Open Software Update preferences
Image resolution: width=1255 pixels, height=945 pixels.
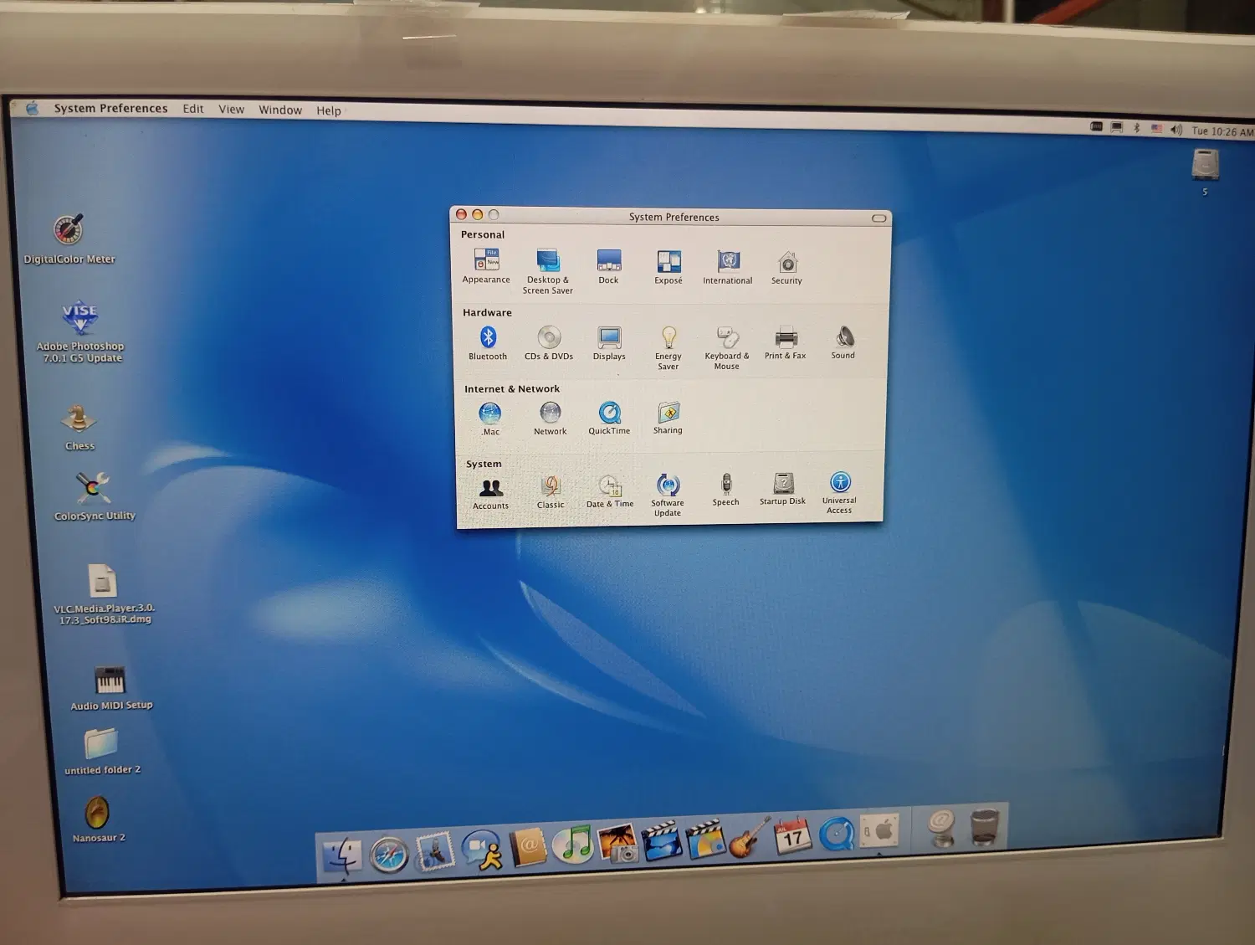[x=668, y=496]
